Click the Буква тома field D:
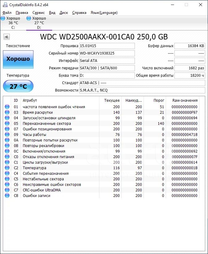 pyautogui.click(x=107, y=76)
